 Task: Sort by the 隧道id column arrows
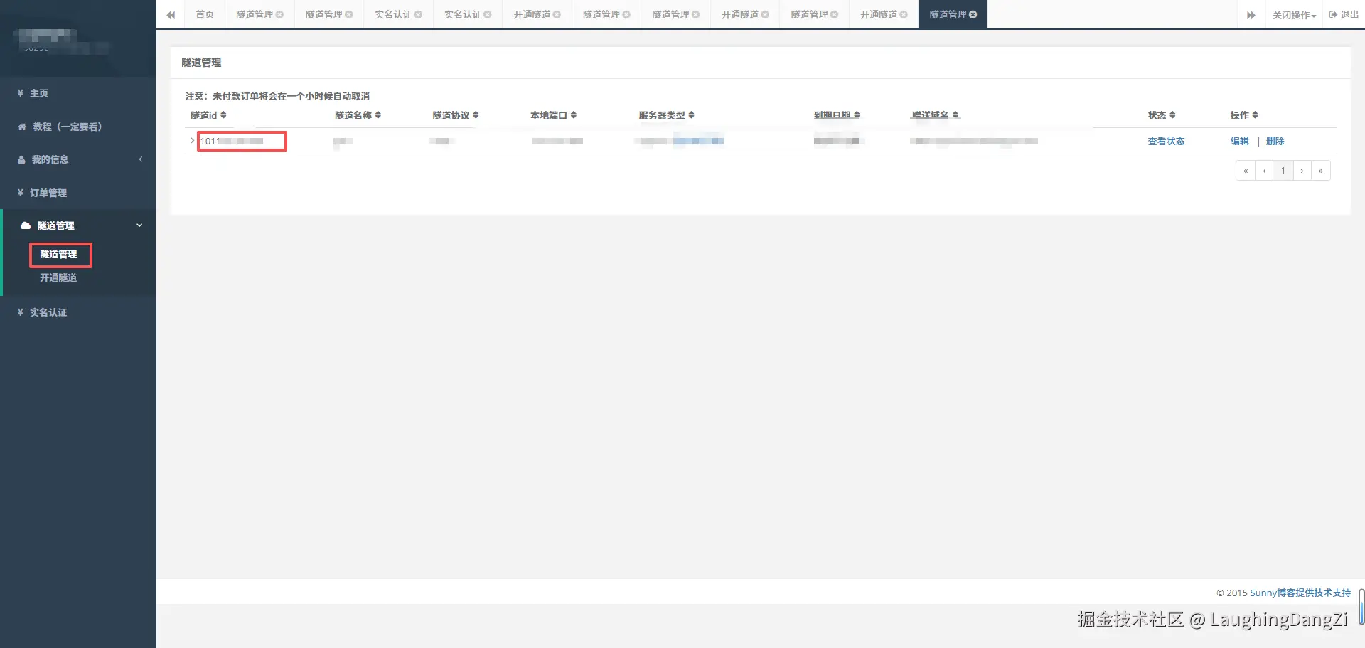(223, 115)
